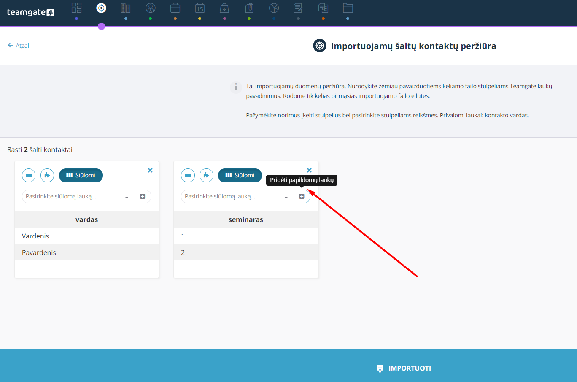Viewport: 577px width, 382px height.
Task: Select the cell with value 2
Action: pyautogui.click(x=246, y=252)
